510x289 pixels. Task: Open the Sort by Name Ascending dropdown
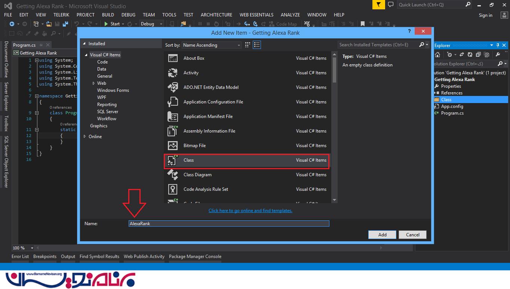click(x=212, y=45)
